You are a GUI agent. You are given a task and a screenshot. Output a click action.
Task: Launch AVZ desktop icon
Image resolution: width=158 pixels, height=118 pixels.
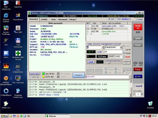tap(6, 42)
